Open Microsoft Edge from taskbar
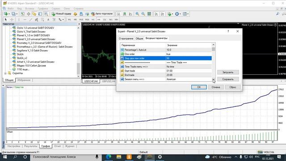Image resolution: width=286 pixels, height=161 pixels. [109, 157]
